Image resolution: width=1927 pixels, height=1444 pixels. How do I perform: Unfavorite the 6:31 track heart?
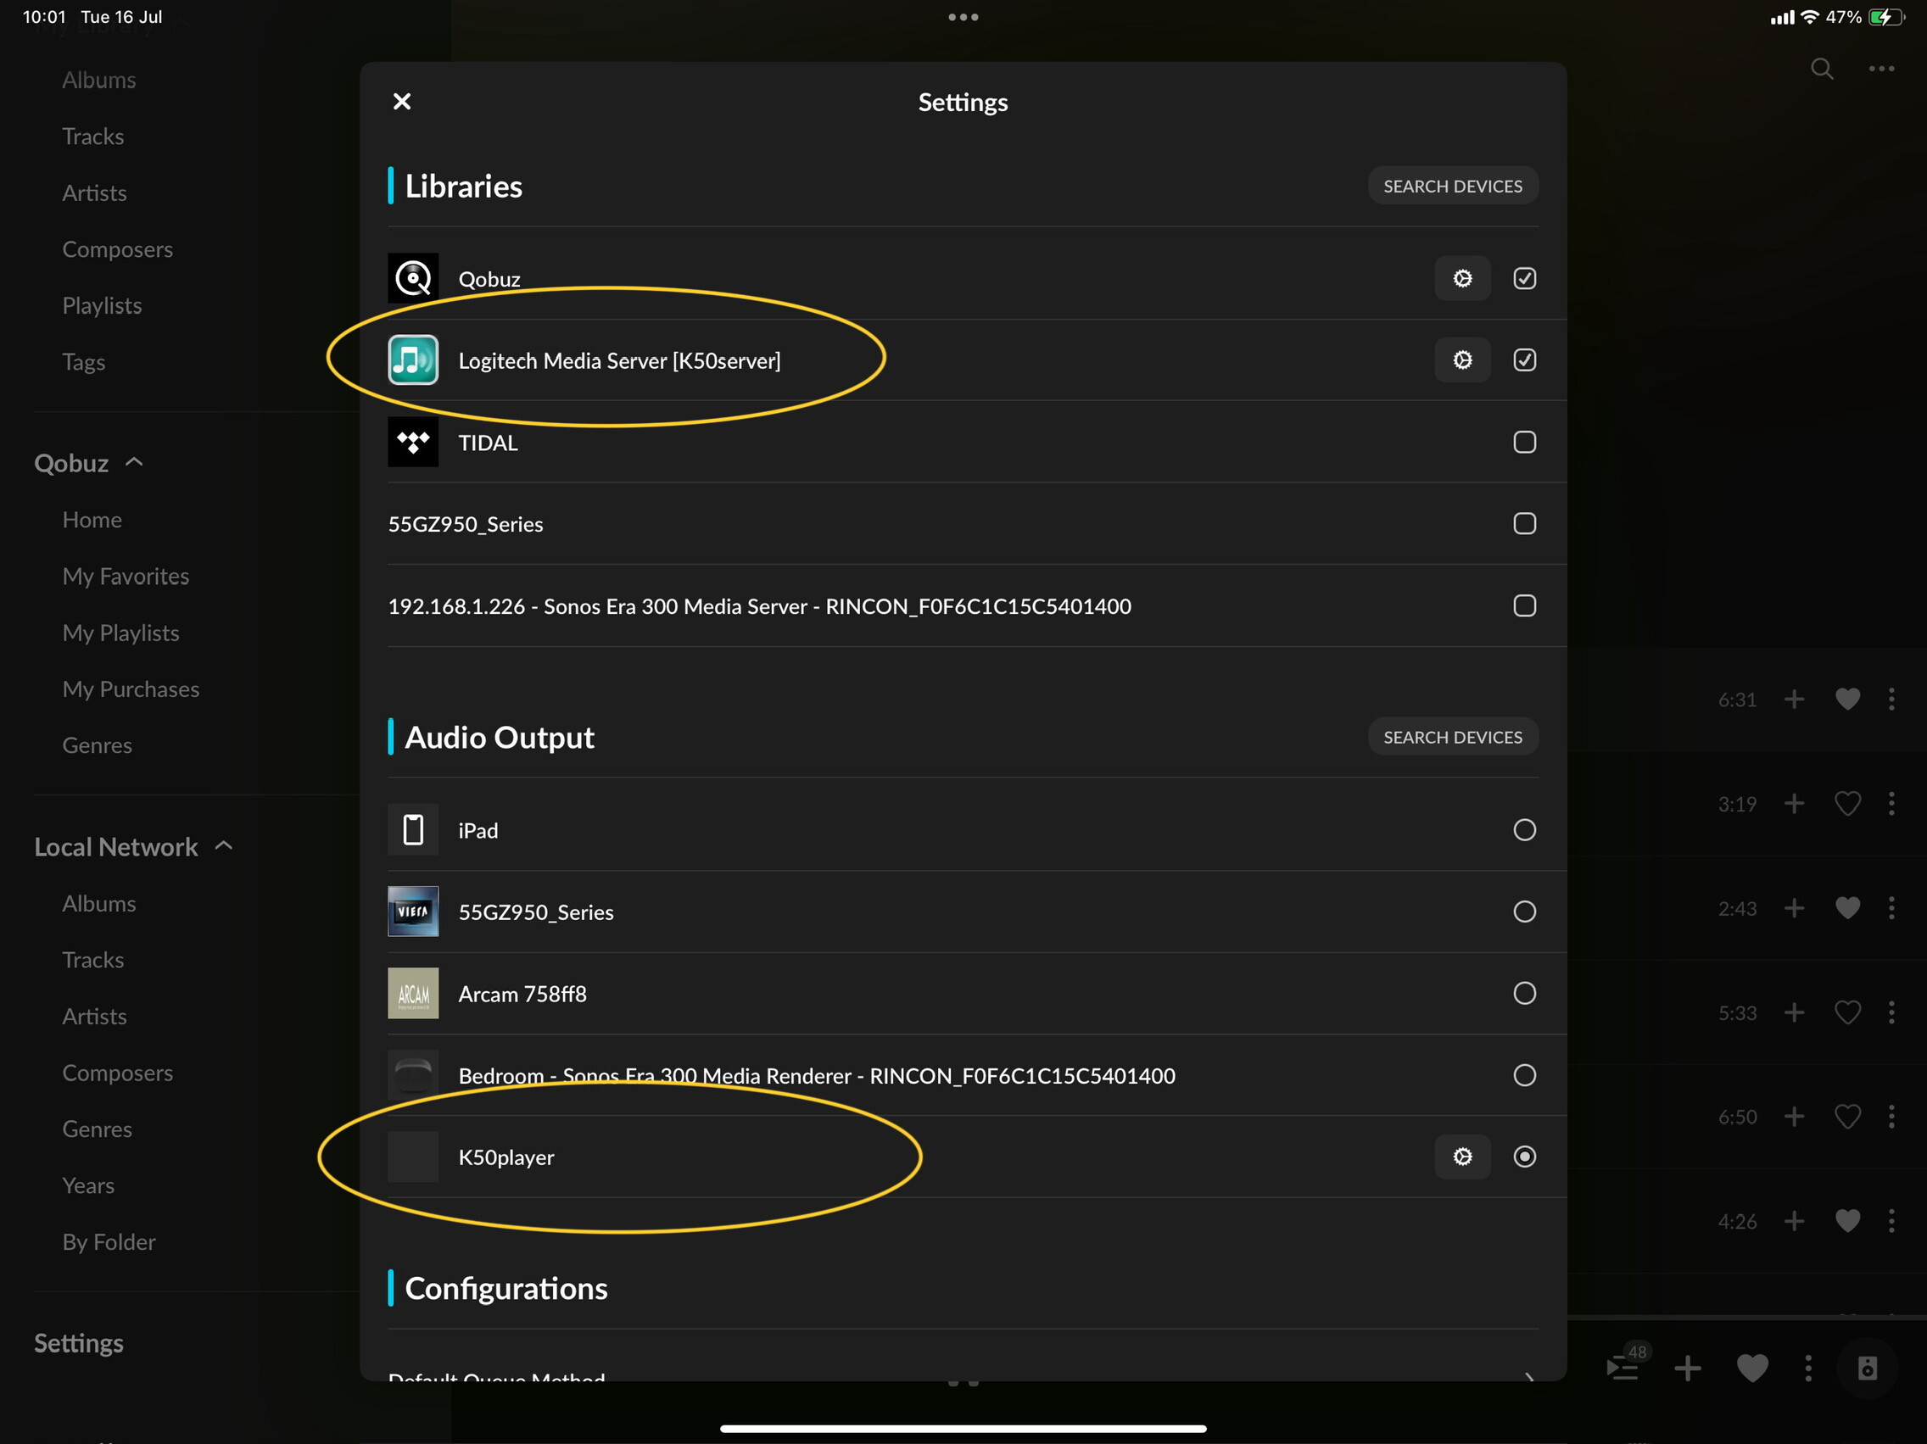(x=1848, y=700)
